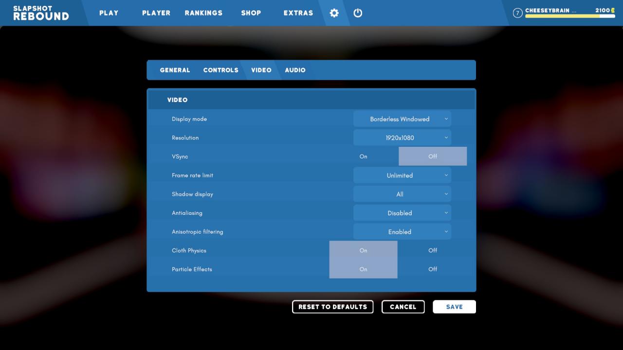Viewport: 623px width, 350px height.
Task: Click the level 7 badge icon
Action: [518, 13]
